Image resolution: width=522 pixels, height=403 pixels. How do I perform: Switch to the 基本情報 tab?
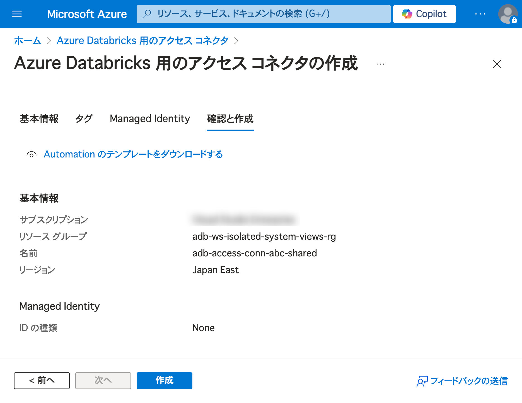[x=39, y=119]
